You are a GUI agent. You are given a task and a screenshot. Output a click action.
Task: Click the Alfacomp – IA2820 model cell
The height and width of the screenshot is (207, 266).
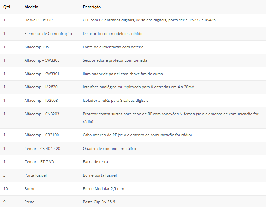coord(41,87)
